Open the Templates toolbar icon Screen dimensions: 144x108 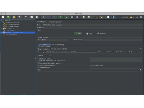pyautogui.click(x=8, y=17)
